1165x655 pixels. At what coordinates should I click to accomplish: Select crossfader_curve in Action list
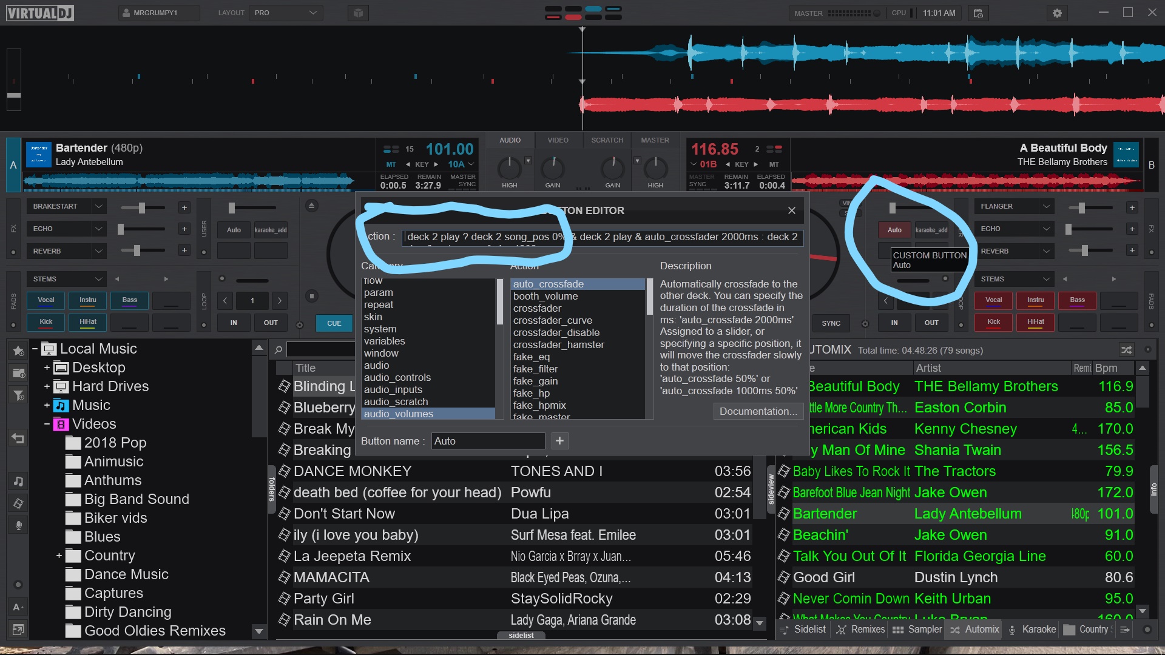tap(553, 320)
